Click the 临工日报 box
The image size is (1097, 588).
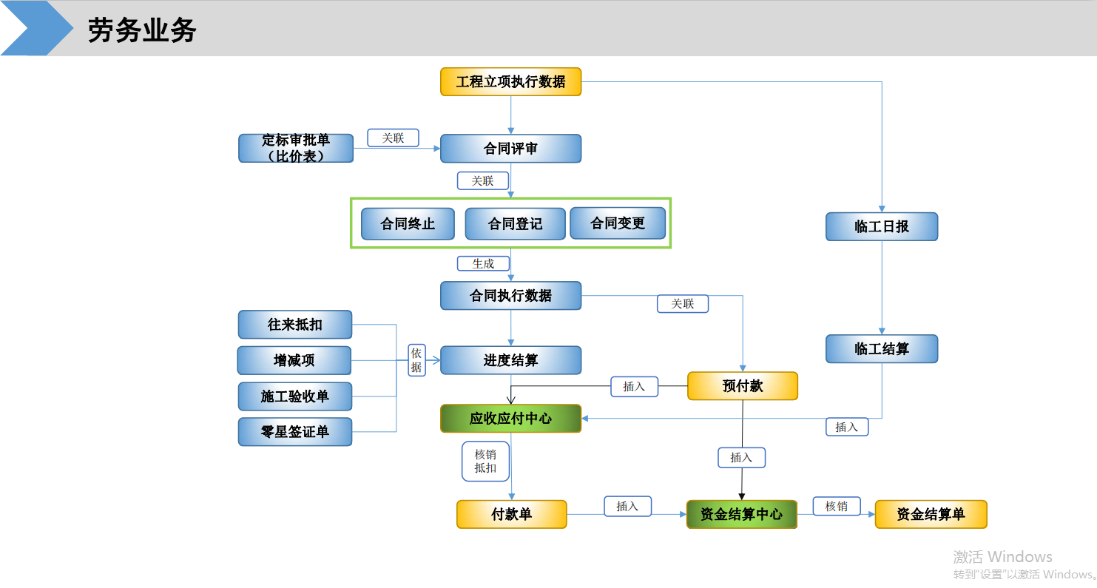click(x=882, y=226)
